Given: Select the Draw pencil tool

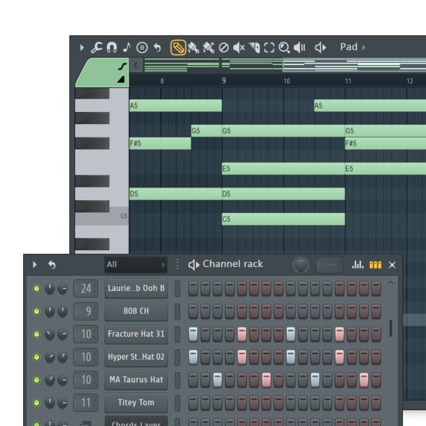Looking at the screenshot, I should point(178,47).
